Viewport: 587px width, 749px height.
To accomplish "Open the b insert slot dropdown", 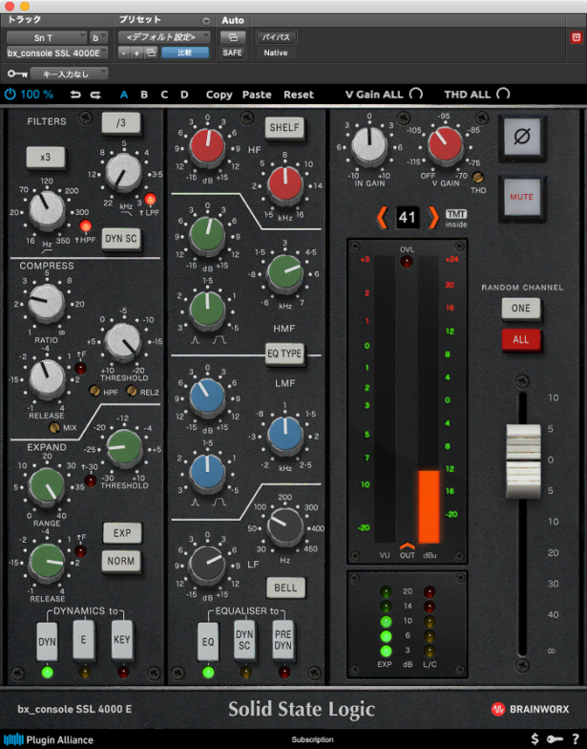I will point(99,38).
